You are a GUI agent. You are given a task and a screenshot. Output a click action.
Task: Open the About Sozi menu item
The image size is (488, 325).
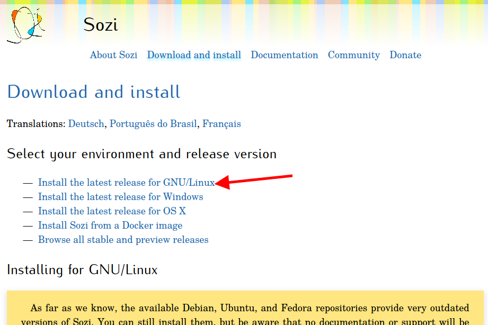(113, 55)
